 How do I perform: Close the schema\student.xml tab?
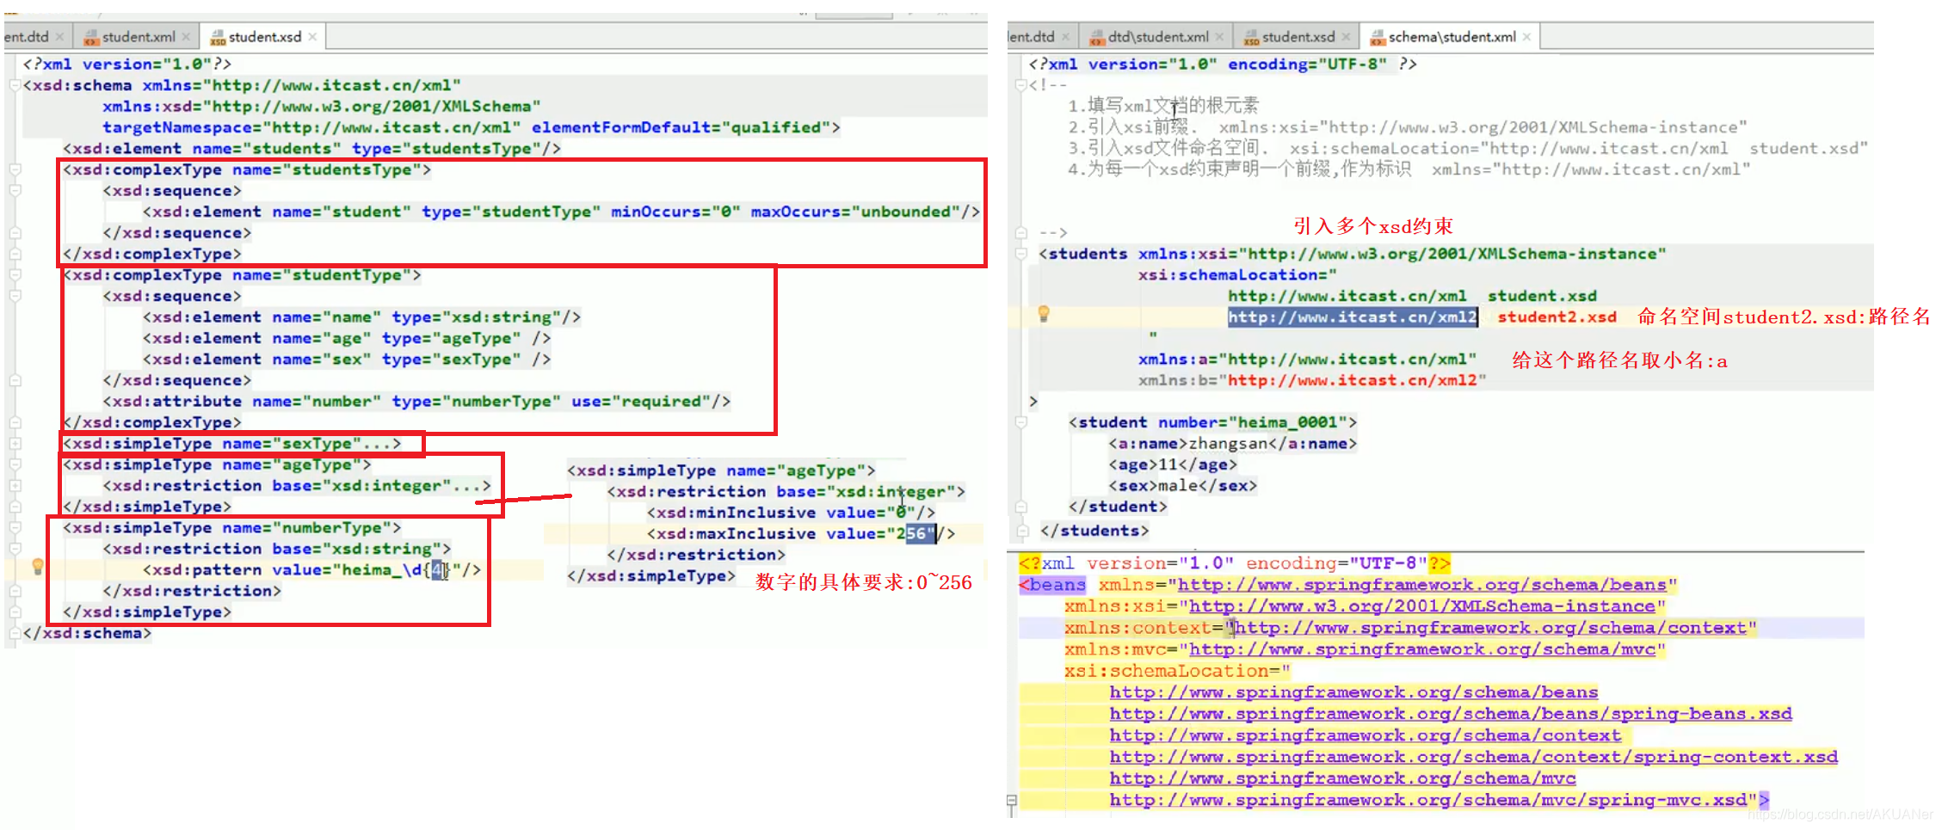pyautogui.click(x=1526, y=37)
